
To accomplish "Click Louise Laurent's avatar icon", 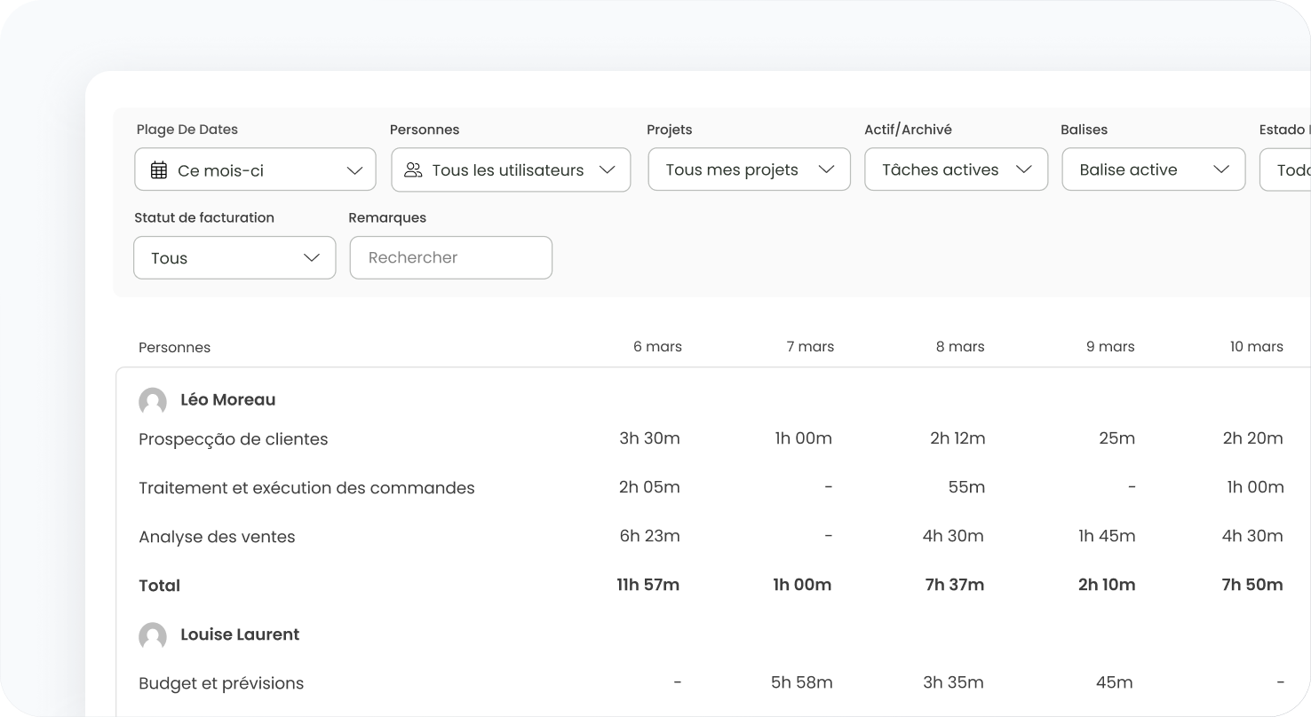I will tap(153, 636).
